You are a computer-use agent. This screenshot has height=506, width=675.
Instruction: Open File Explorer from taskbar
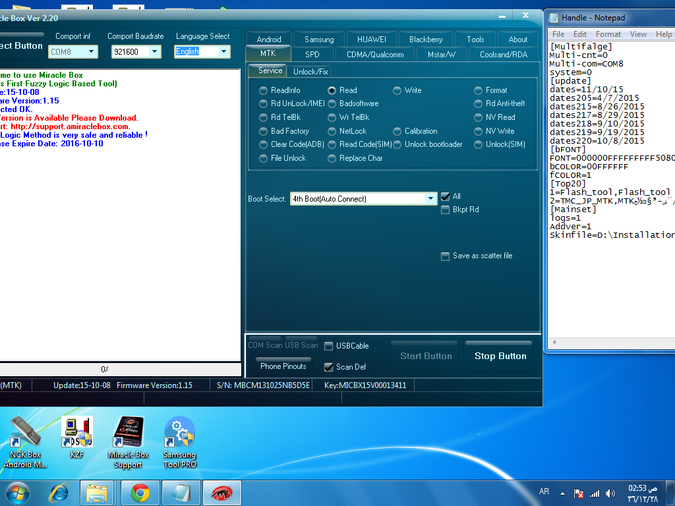click(97, 493)
